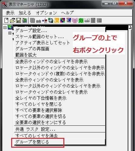The height and width of the screenshot is (151, 135).
Task: Select the red-green-blue checkered raster icon
Action: pos(63,20)
